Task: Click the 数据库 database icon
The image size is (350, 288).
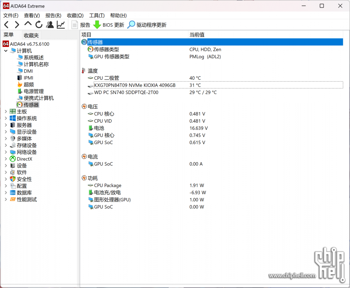Action: [13, 192]
